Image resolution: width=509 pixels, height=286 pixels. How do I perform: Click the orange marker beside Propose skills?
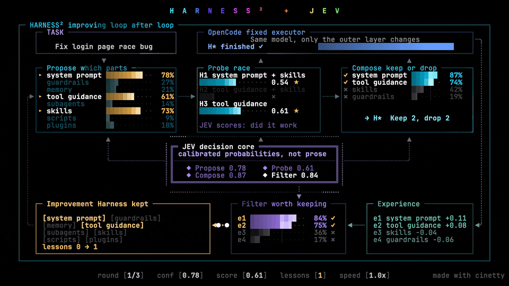tap(40, 111)
